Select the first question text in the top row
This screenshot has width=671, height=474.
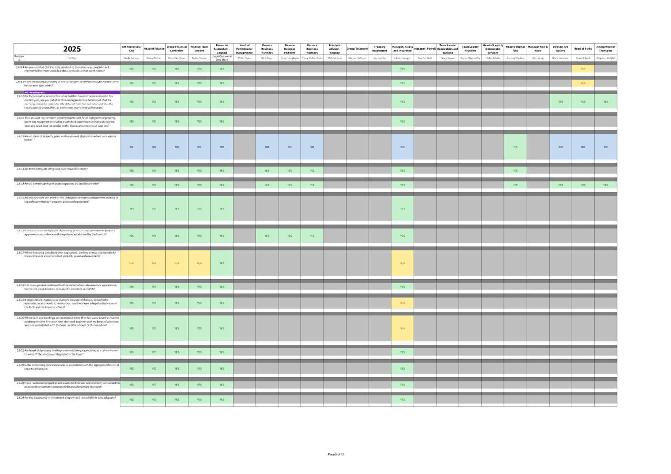click(x=67, y=69)
